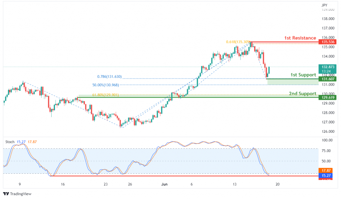
Task: Click the Jun marker on the time axis
Action: pyautogui.click(x=165, y=184)
